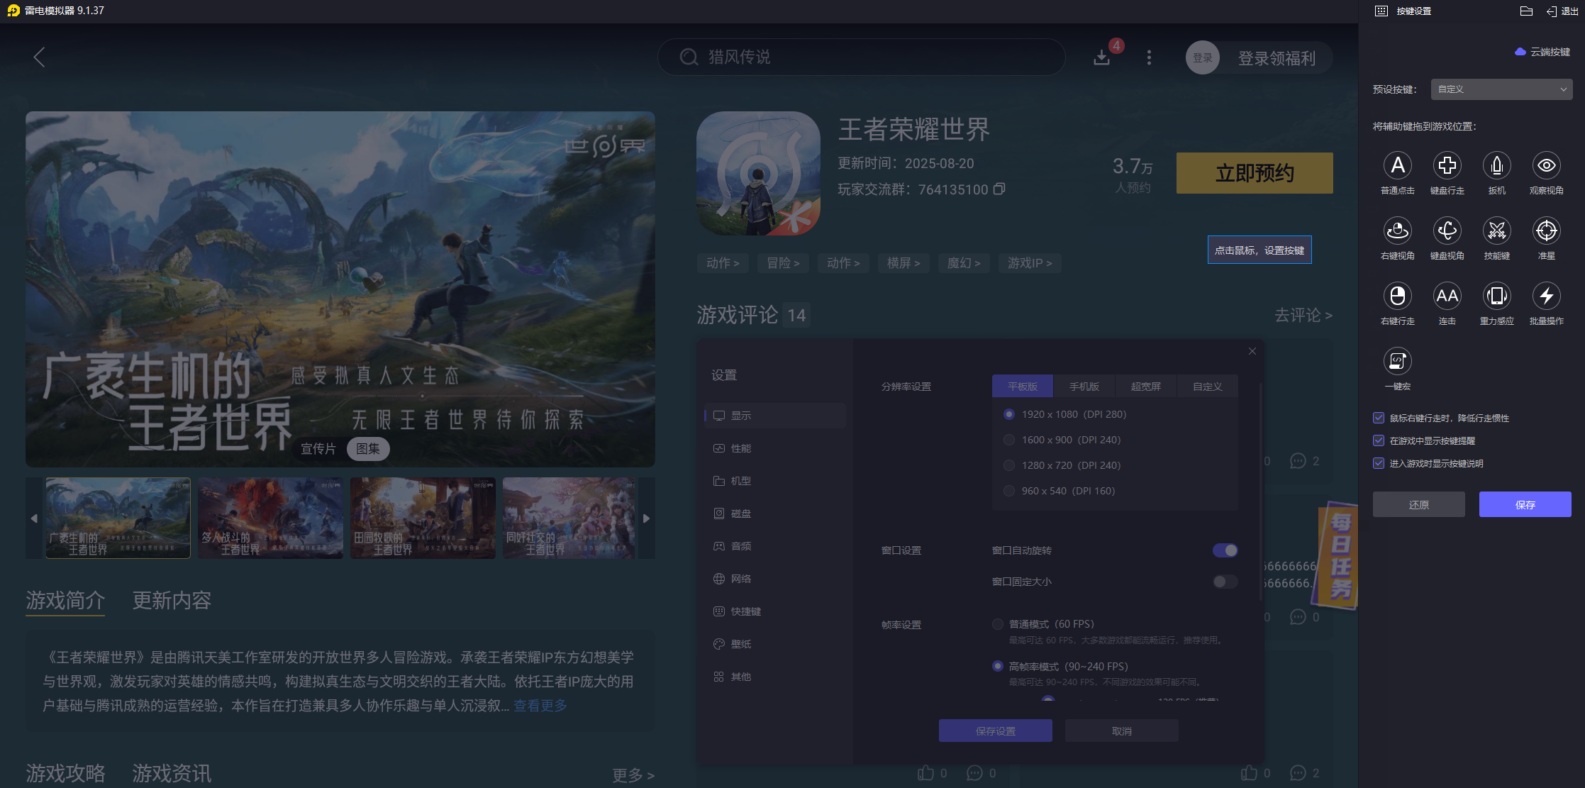Select the 观察视角 eye icon
Image resolution: width=1585 pixels, height=788 pixels.
[x=1546, y=165]
